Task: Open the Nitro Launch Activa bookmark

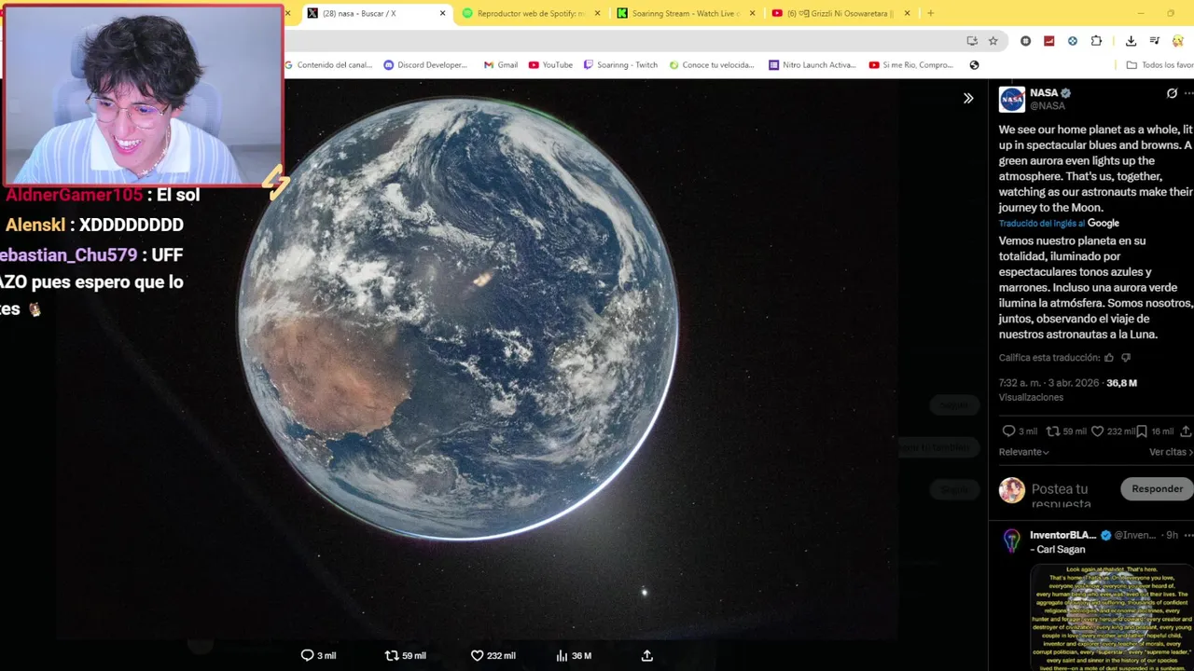Action: [x=812, y=65]
